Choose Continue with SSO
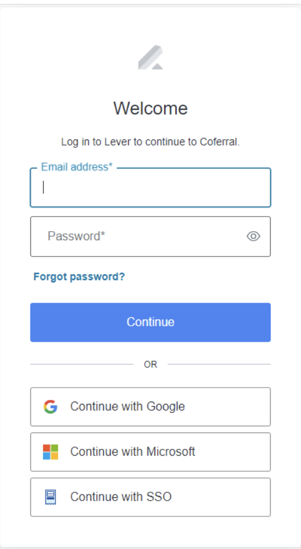 click(150, 497)
